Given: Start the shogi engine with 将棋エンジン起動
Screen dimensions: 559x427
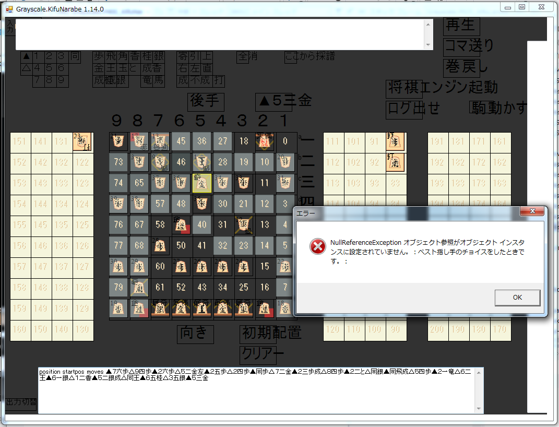Looking at the screenshot, I should (x=405, y=89).
